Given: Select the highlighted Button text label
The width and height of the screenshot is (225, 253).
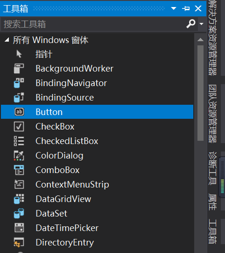Looking at the screenshot, I should click(49, 112).
